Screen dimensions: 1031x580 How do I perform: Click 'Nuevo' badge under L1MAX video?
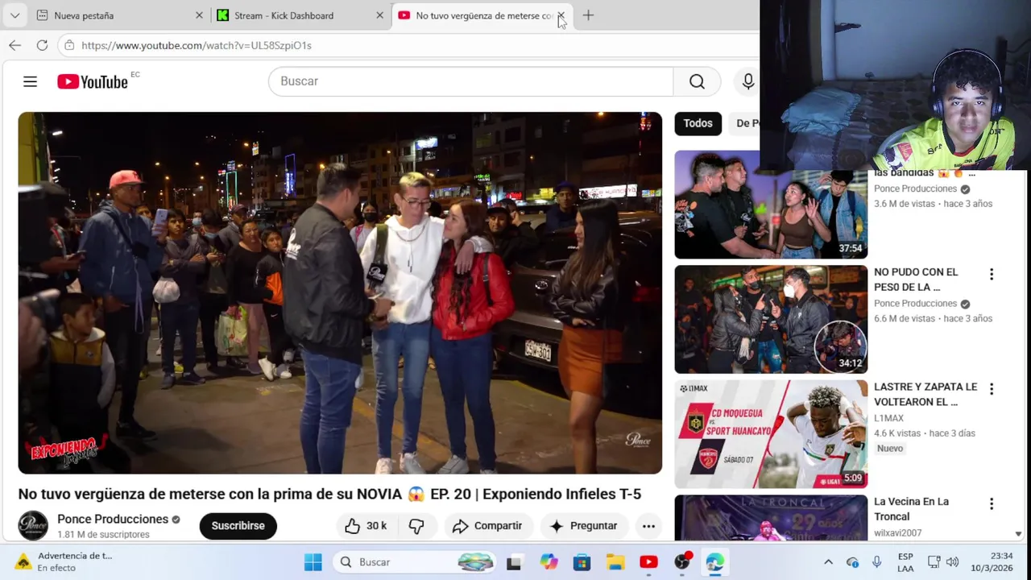[890, 449]
